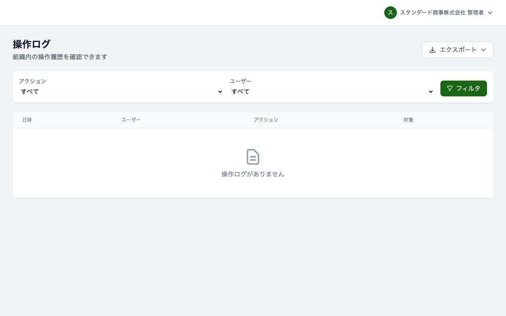Expand the account menu chevron
506x316 pixels.
coord(490,13)
